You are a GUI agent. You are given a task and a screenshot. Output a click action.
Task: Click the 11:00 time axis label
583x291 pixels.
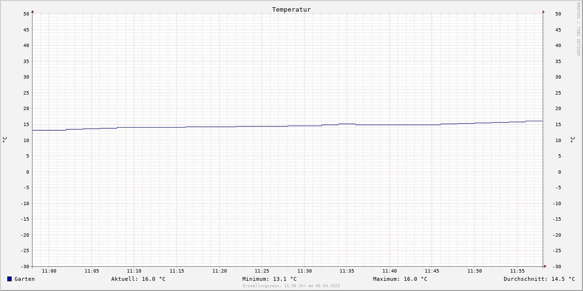[x=49, y=271]
